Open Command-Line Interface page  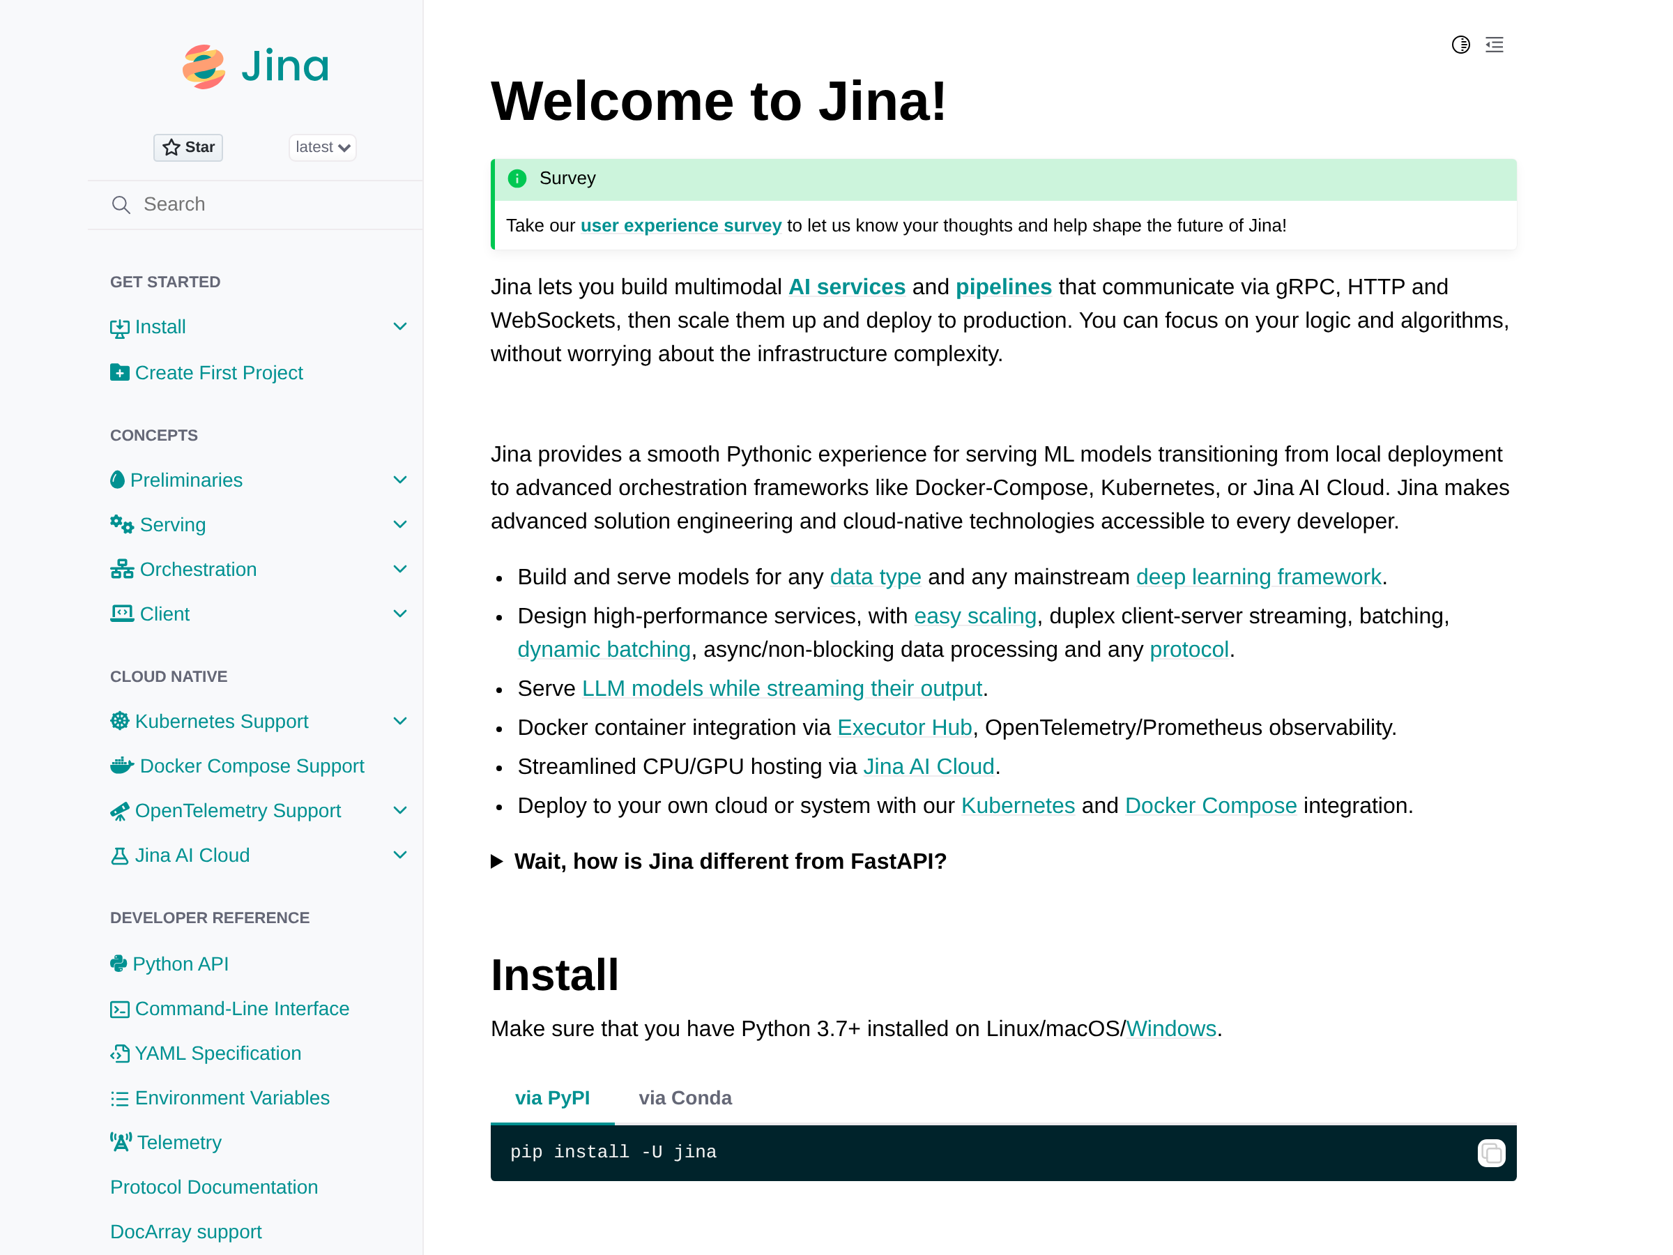[x=242, y=1009]
